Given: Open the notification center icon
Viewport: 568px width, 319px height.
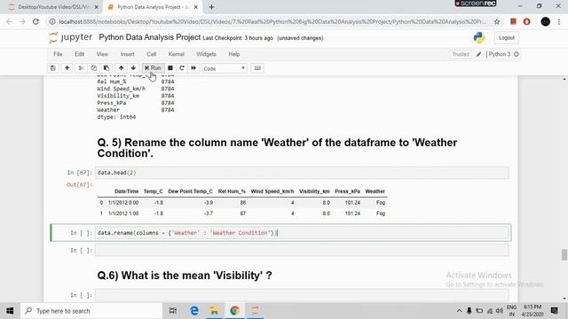Looking at the screenshot, I should [x=554, y=311].
